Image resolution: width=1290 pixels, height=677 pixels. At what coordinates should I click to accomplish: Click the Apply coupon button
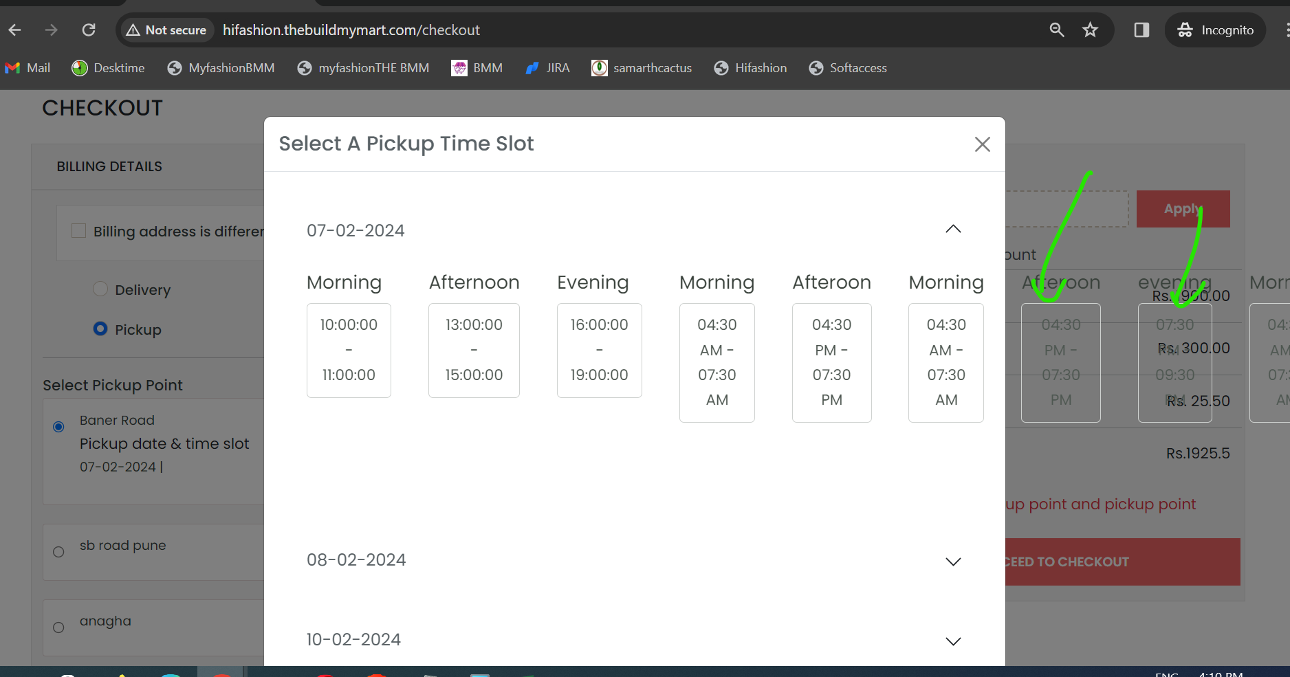1183,209
